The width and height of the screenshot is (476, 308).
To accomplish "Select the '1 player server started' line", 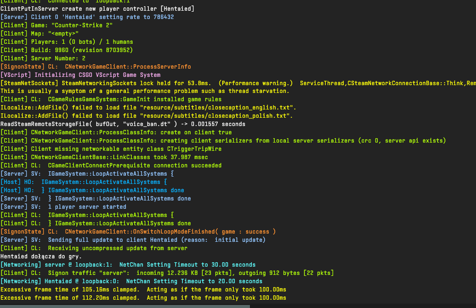I will point(63,206).
